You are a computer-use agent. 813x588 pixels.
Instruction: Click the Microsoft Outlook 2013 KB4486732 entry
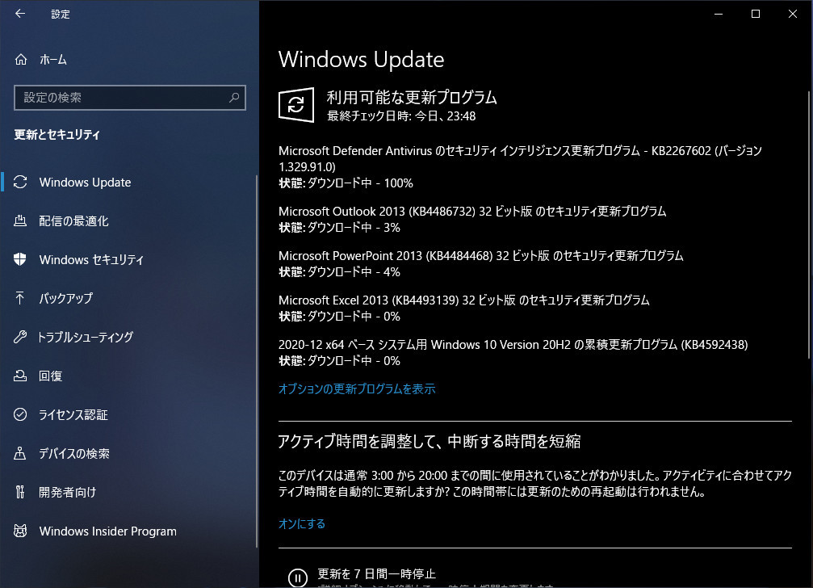[472, 219]
